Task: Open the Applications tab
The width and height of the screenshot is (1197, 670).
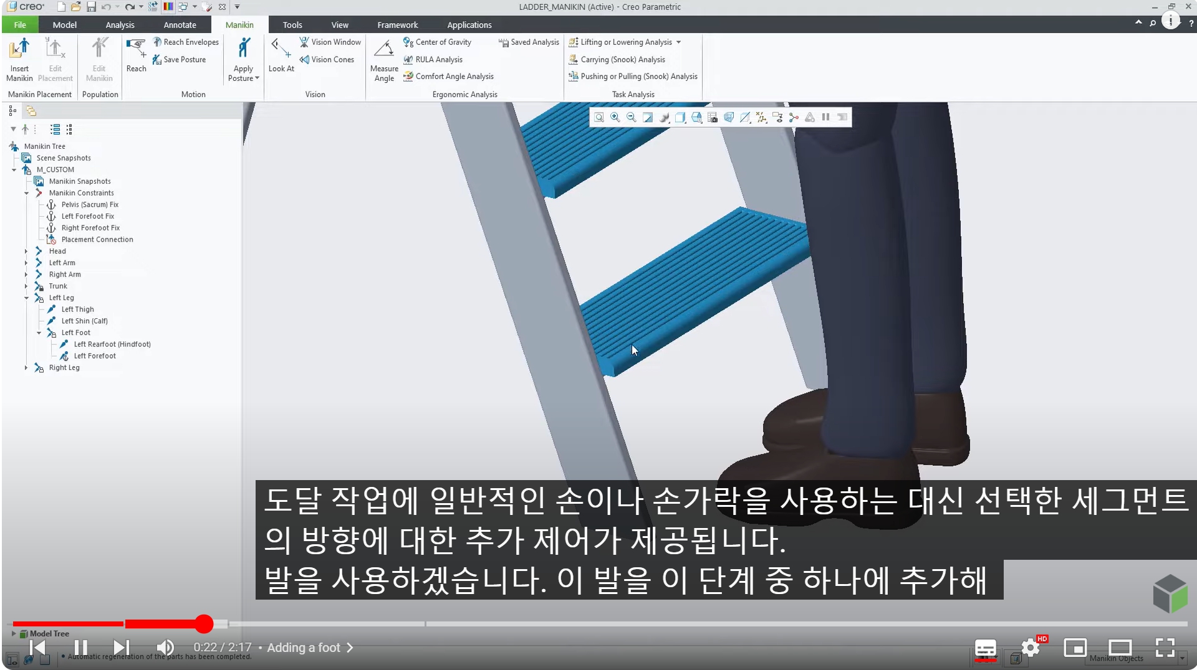Action: (x=469, y=25)
